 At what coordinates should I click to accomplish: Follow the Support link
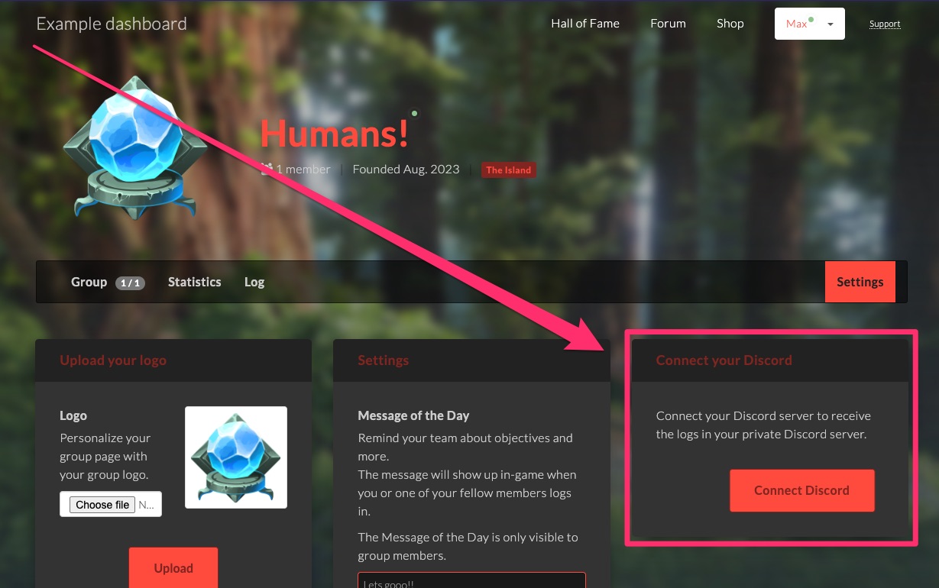tap(885, 24)
